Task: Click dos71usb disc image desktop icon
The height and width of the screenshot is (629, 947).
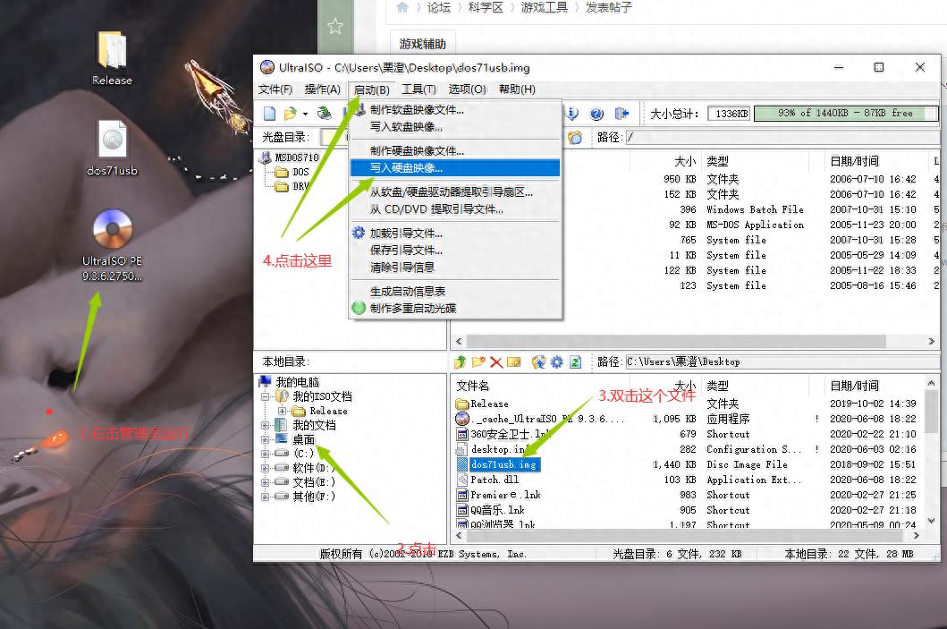Action: coord(113,140)
